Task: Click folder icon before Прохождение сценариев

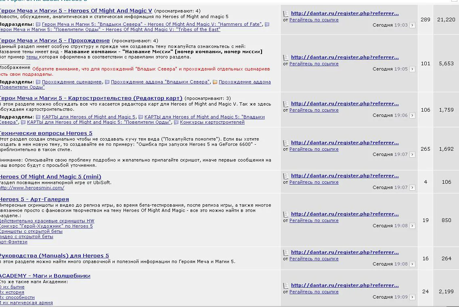Action: [38, 82]
